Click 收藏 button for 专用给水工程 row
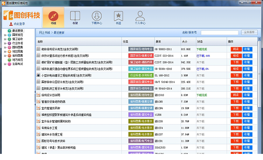Image resolution: width=263 pixels, height=160 pixels. click(x=247, y=128)
